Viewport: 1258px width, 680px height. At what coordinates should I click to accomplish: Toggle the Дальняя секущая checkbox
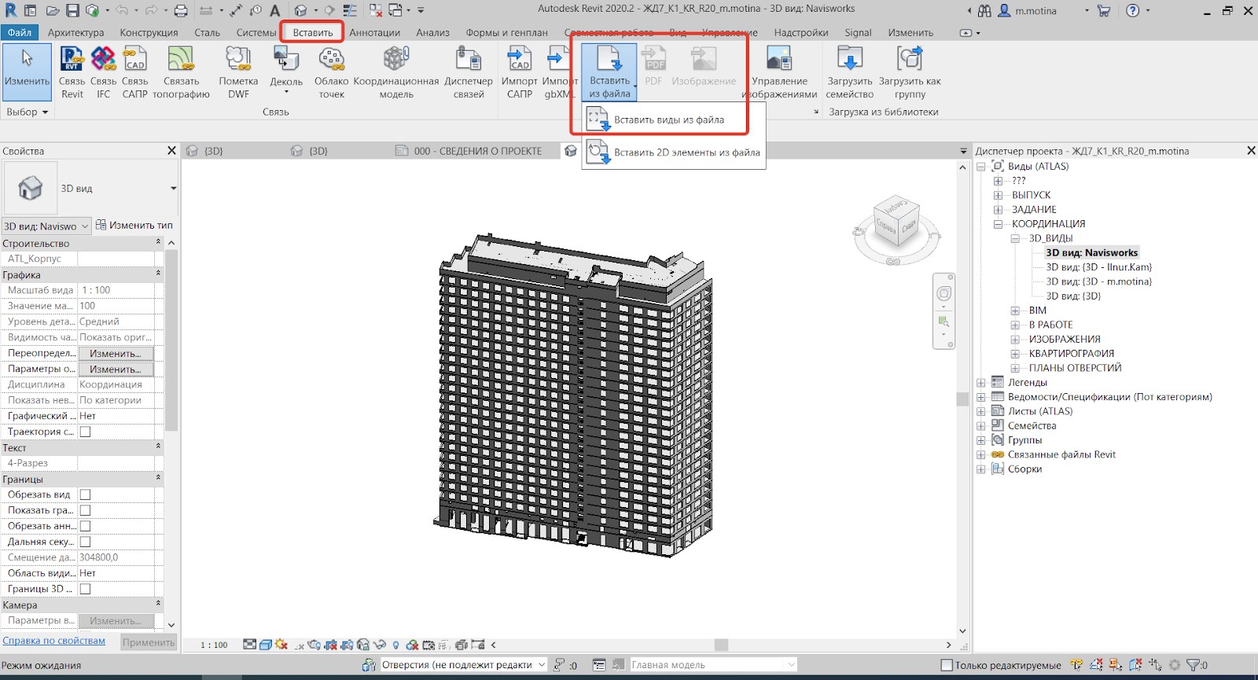(85, 542)
